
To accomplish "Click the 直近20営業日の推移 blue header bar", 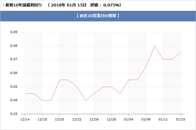I will coord(98,16).
